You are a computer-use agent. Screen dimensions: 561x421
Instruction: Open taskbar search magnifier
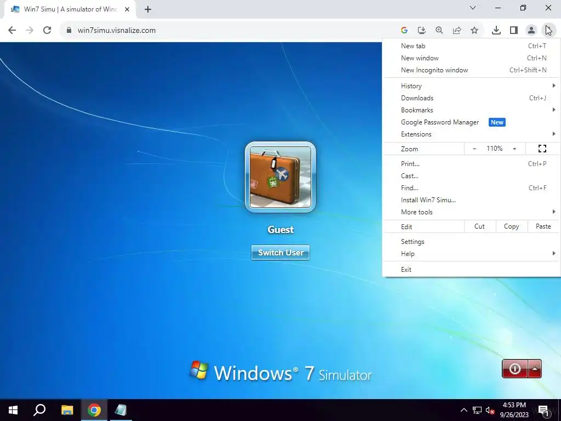[39, 410]
